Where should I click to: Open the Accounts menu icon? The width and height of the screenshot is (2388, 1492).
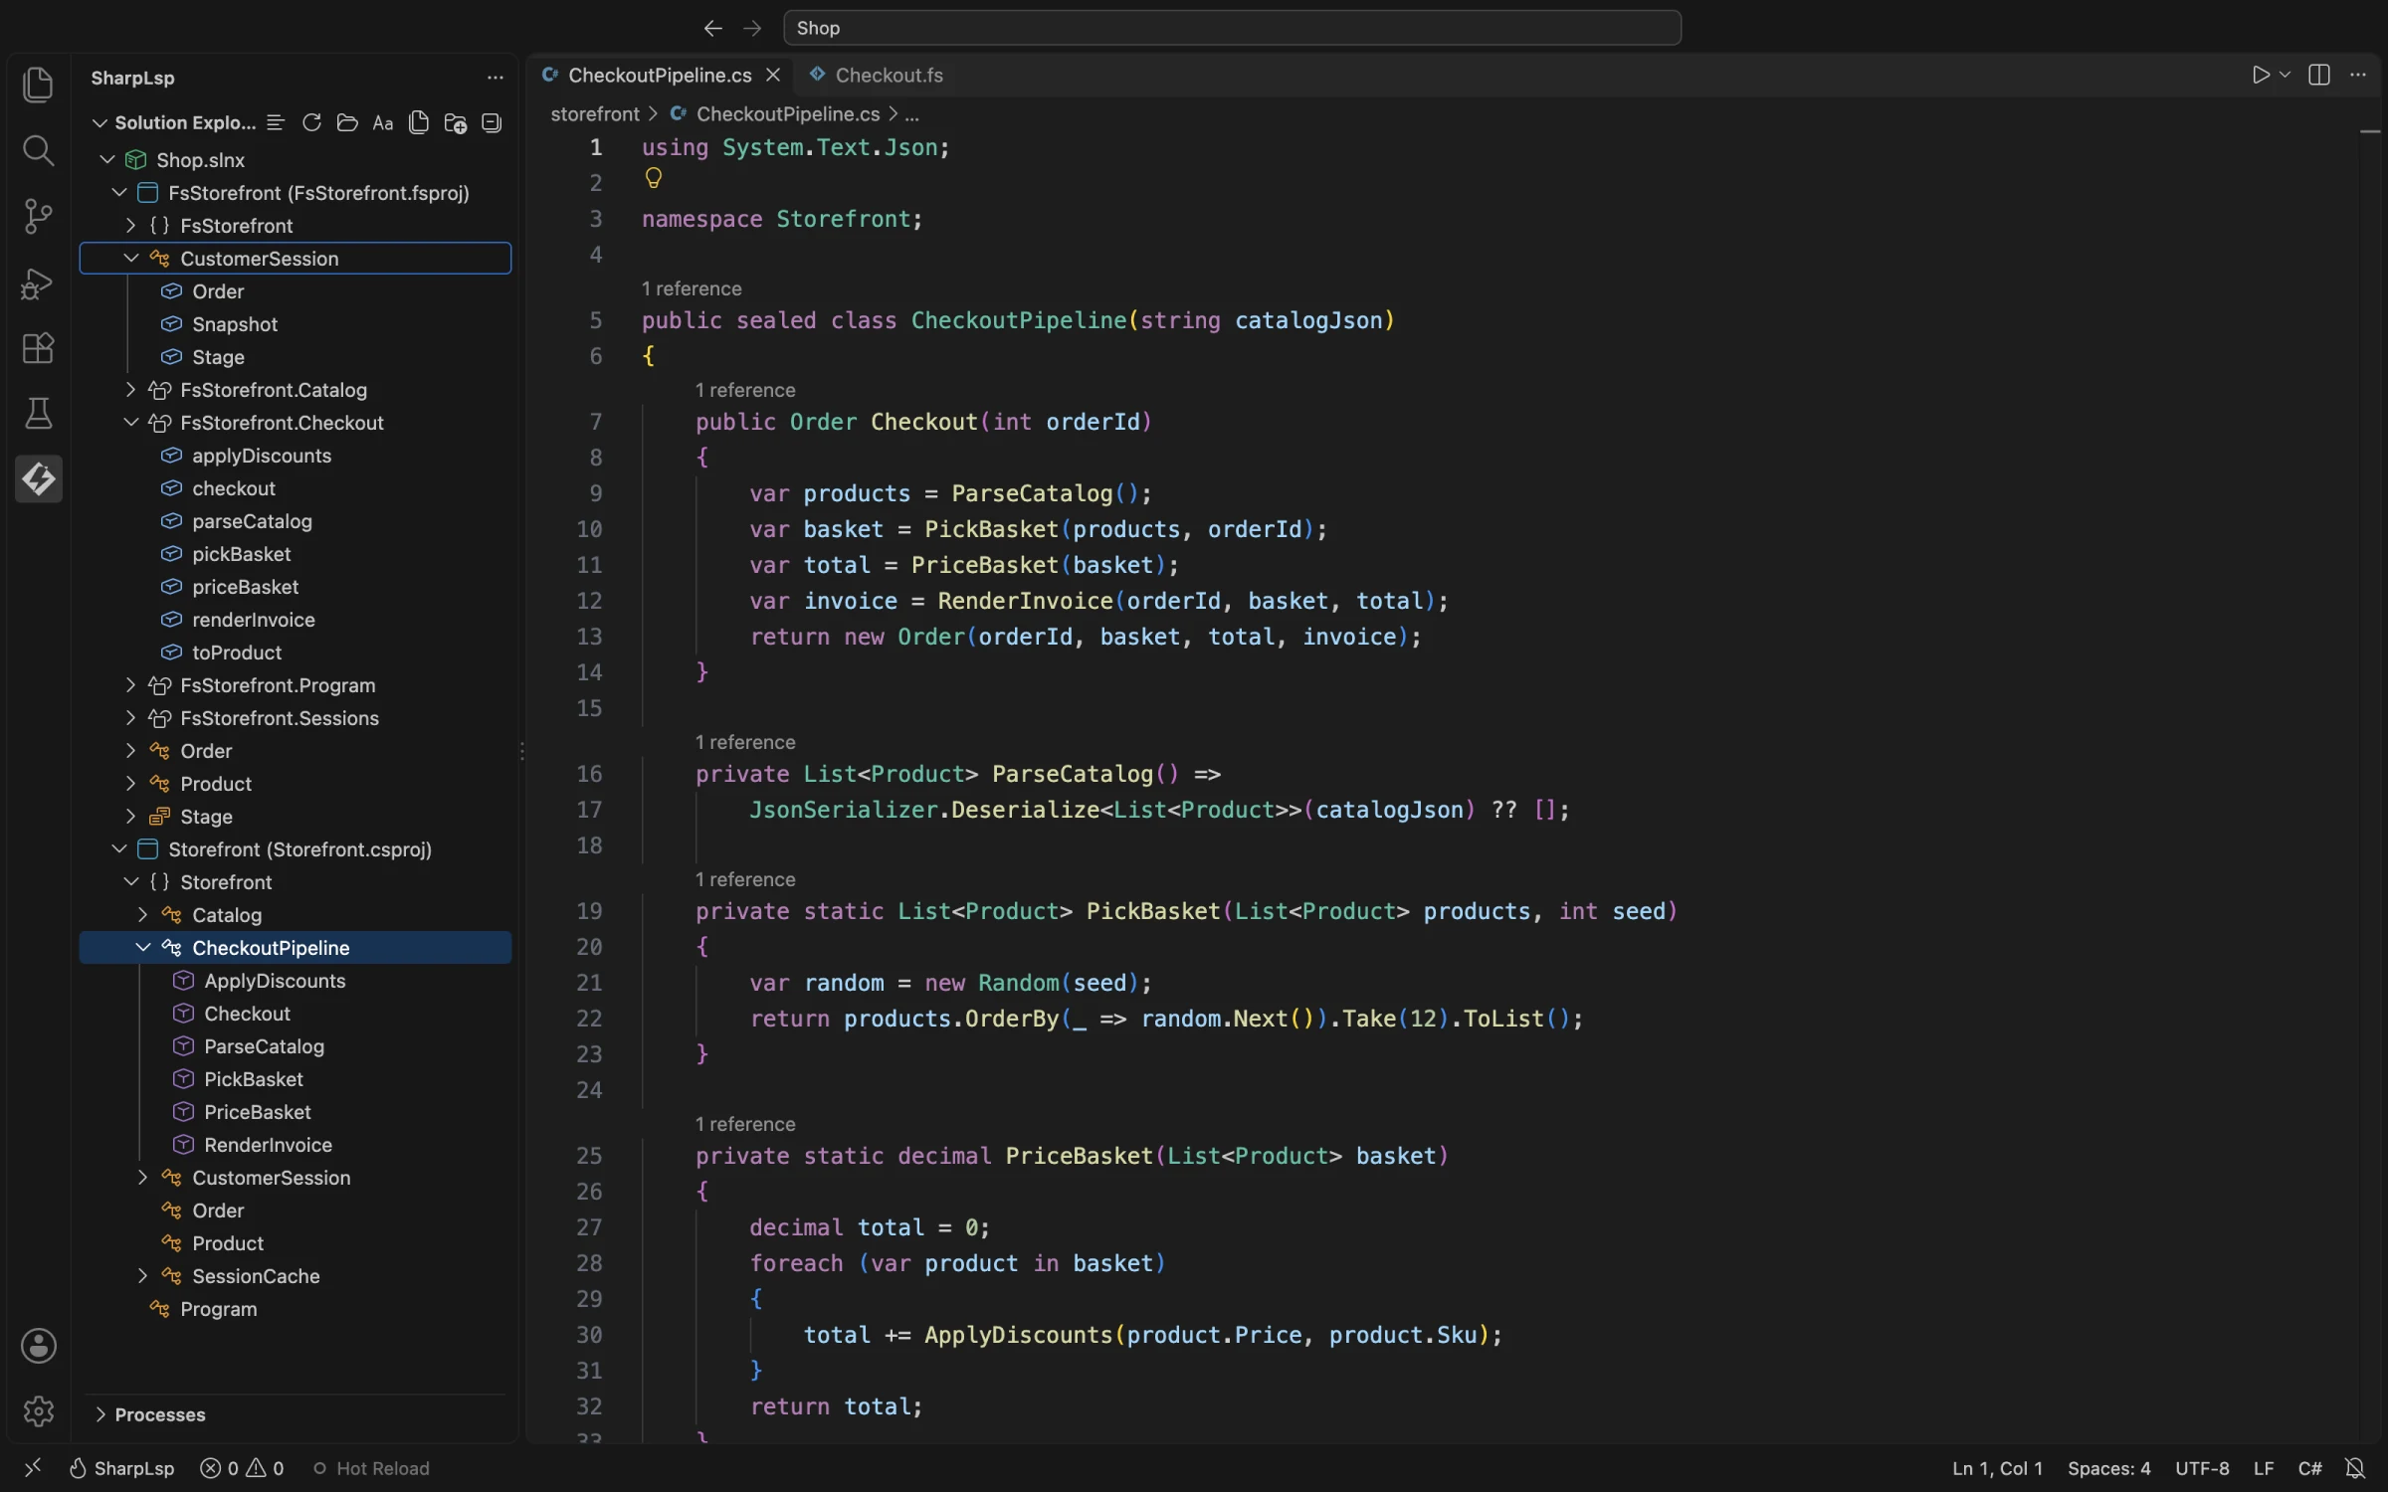pos(38,1346)
